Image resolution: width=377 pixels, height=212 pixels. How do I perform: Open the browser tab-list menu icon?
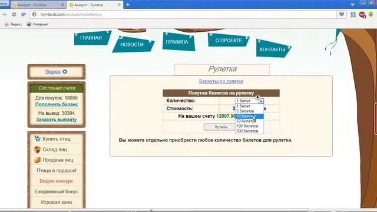(352, 4)
